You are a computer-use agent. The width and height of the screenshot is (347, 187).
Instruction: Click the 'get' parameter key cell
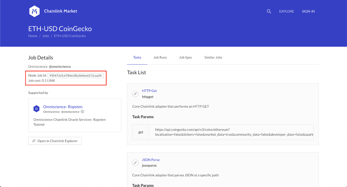pos(141,132)
